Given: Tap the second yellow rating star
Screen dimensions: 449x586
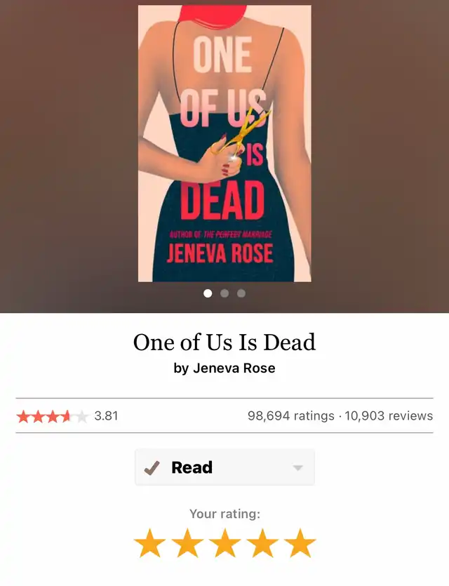Looking at the screenshot, I should 187,542.
